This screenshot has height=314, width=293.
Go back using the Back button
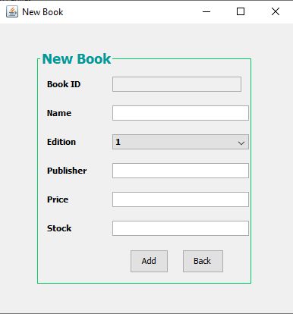click(203, 261)
